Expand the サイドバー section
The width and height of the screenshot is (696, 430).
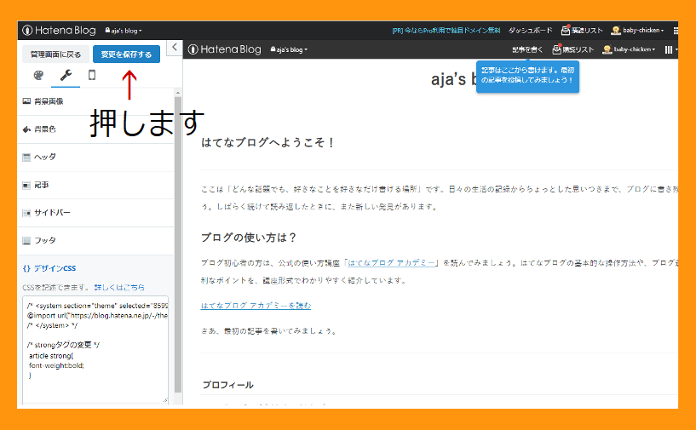pyautogui.click(x=95, y=213)
